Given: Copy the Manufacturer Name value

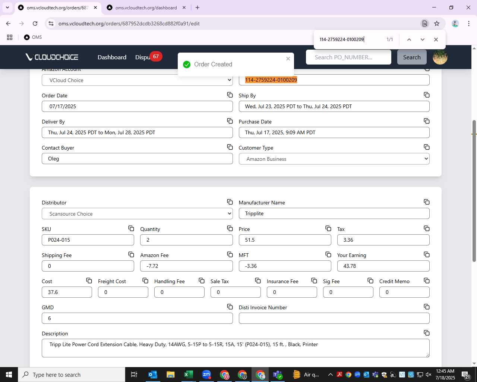Looking at the screenshot, I should pos(427,202).
